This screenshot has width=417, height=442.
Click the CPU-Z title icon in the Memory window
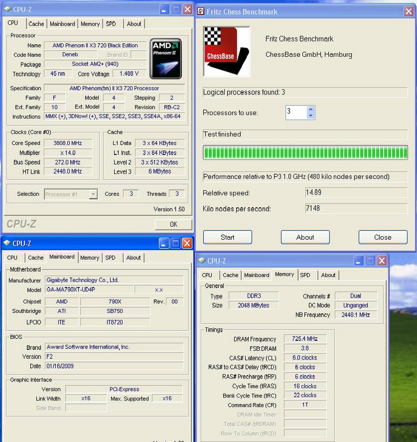(202, 261)
